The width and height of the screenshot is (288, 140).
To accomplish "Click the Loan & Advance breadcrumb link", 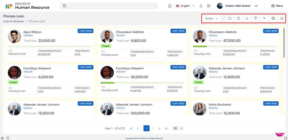I will 13,21.
